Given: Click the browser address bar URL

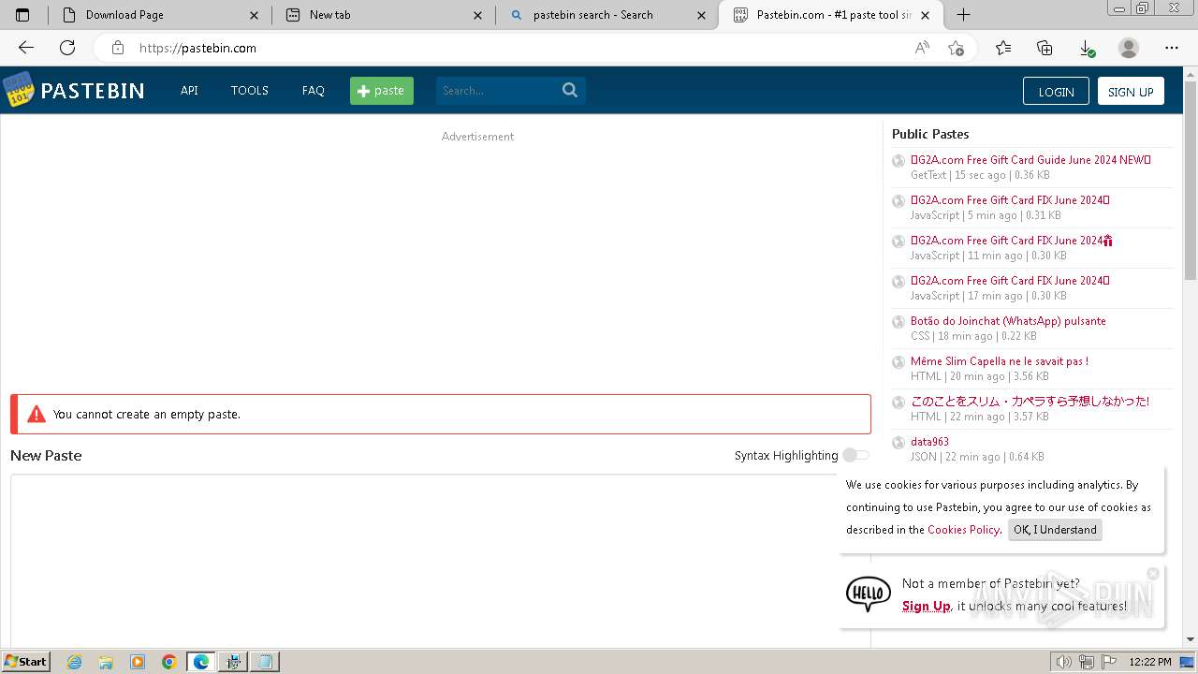Looking at the screenshot, I should tap(197, 48).
